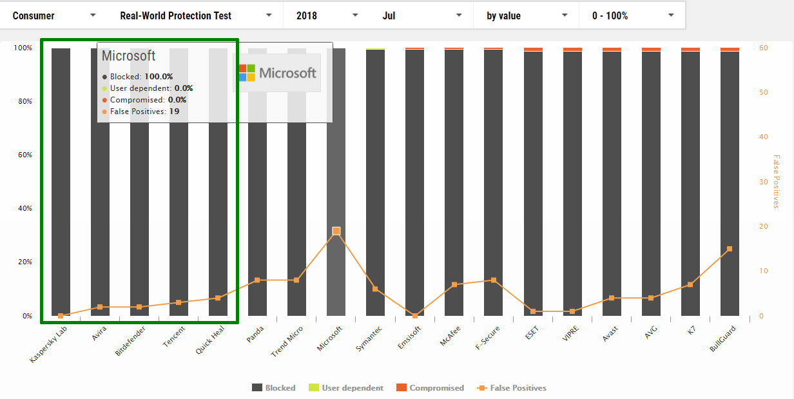
Task: Click the Avast axis label
Action: pyautogui.click(x=612, y=333)
